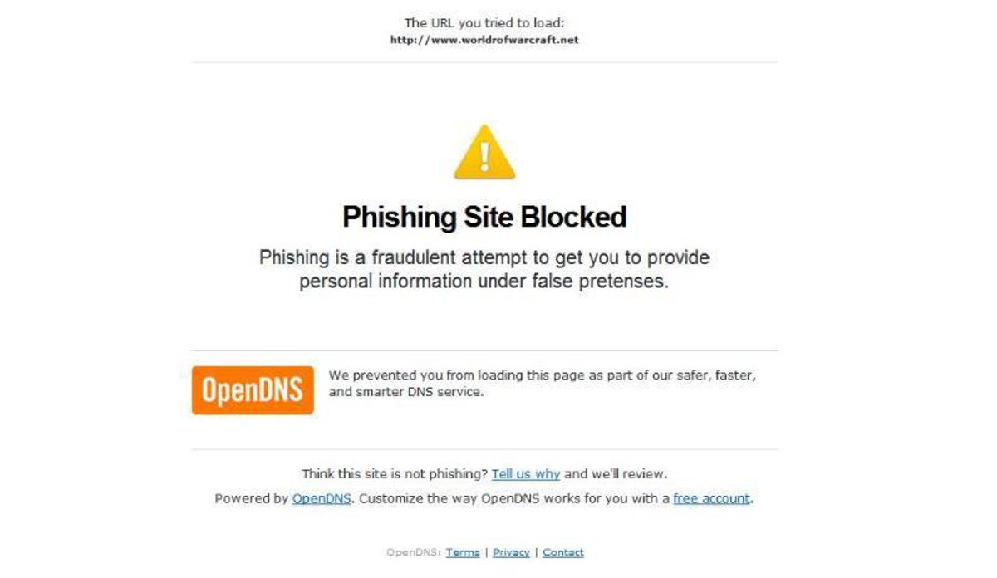Click the "Phishing Site Blocked" heading
The height and width of the screenshot is (578, 997).
(484, 217)
